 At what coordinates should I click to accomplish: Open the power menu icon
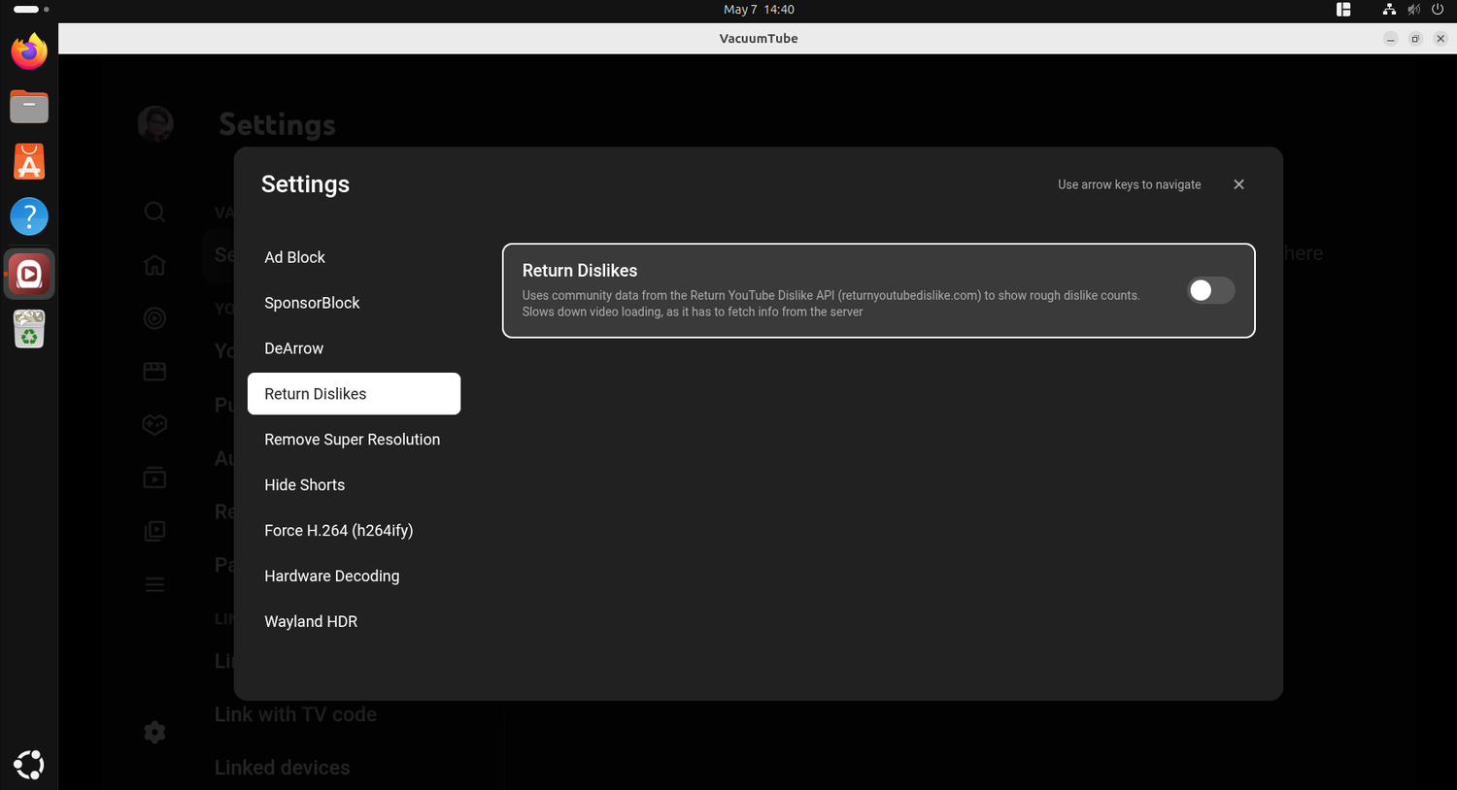coord(1438,10)
